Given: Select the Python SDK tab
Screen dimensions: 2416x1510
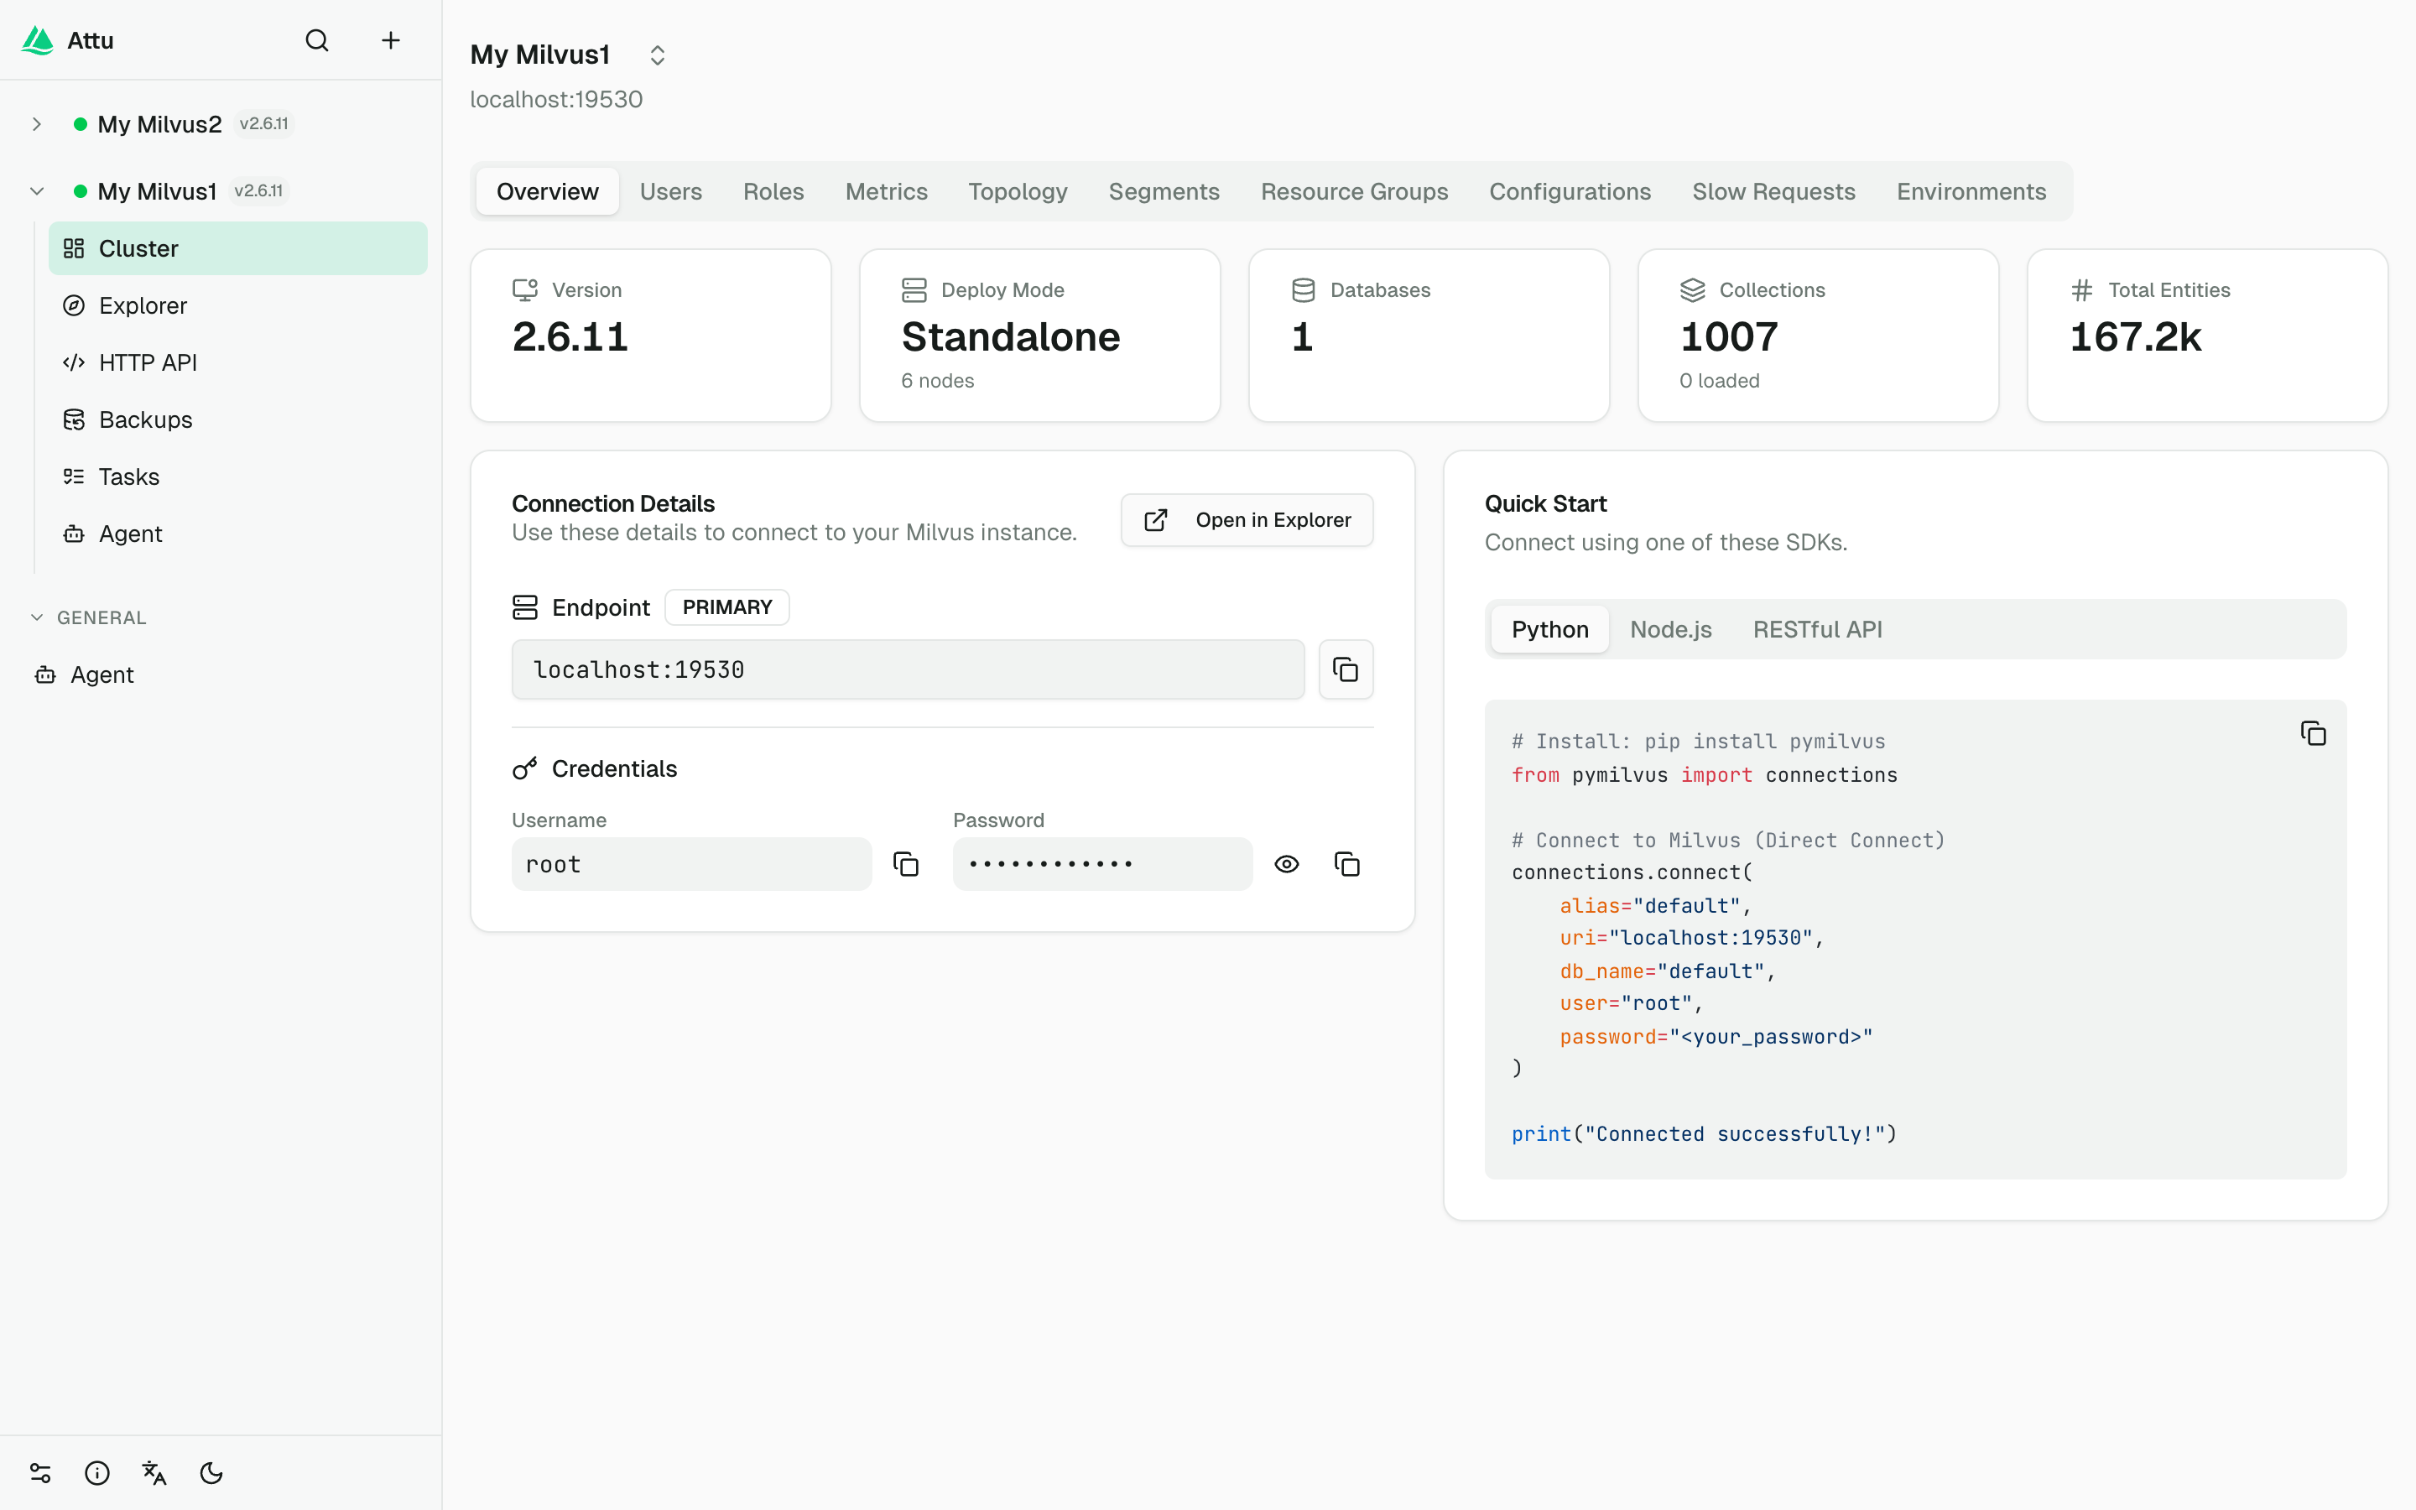Looking at the screenshot, I should click(1549, 629).
